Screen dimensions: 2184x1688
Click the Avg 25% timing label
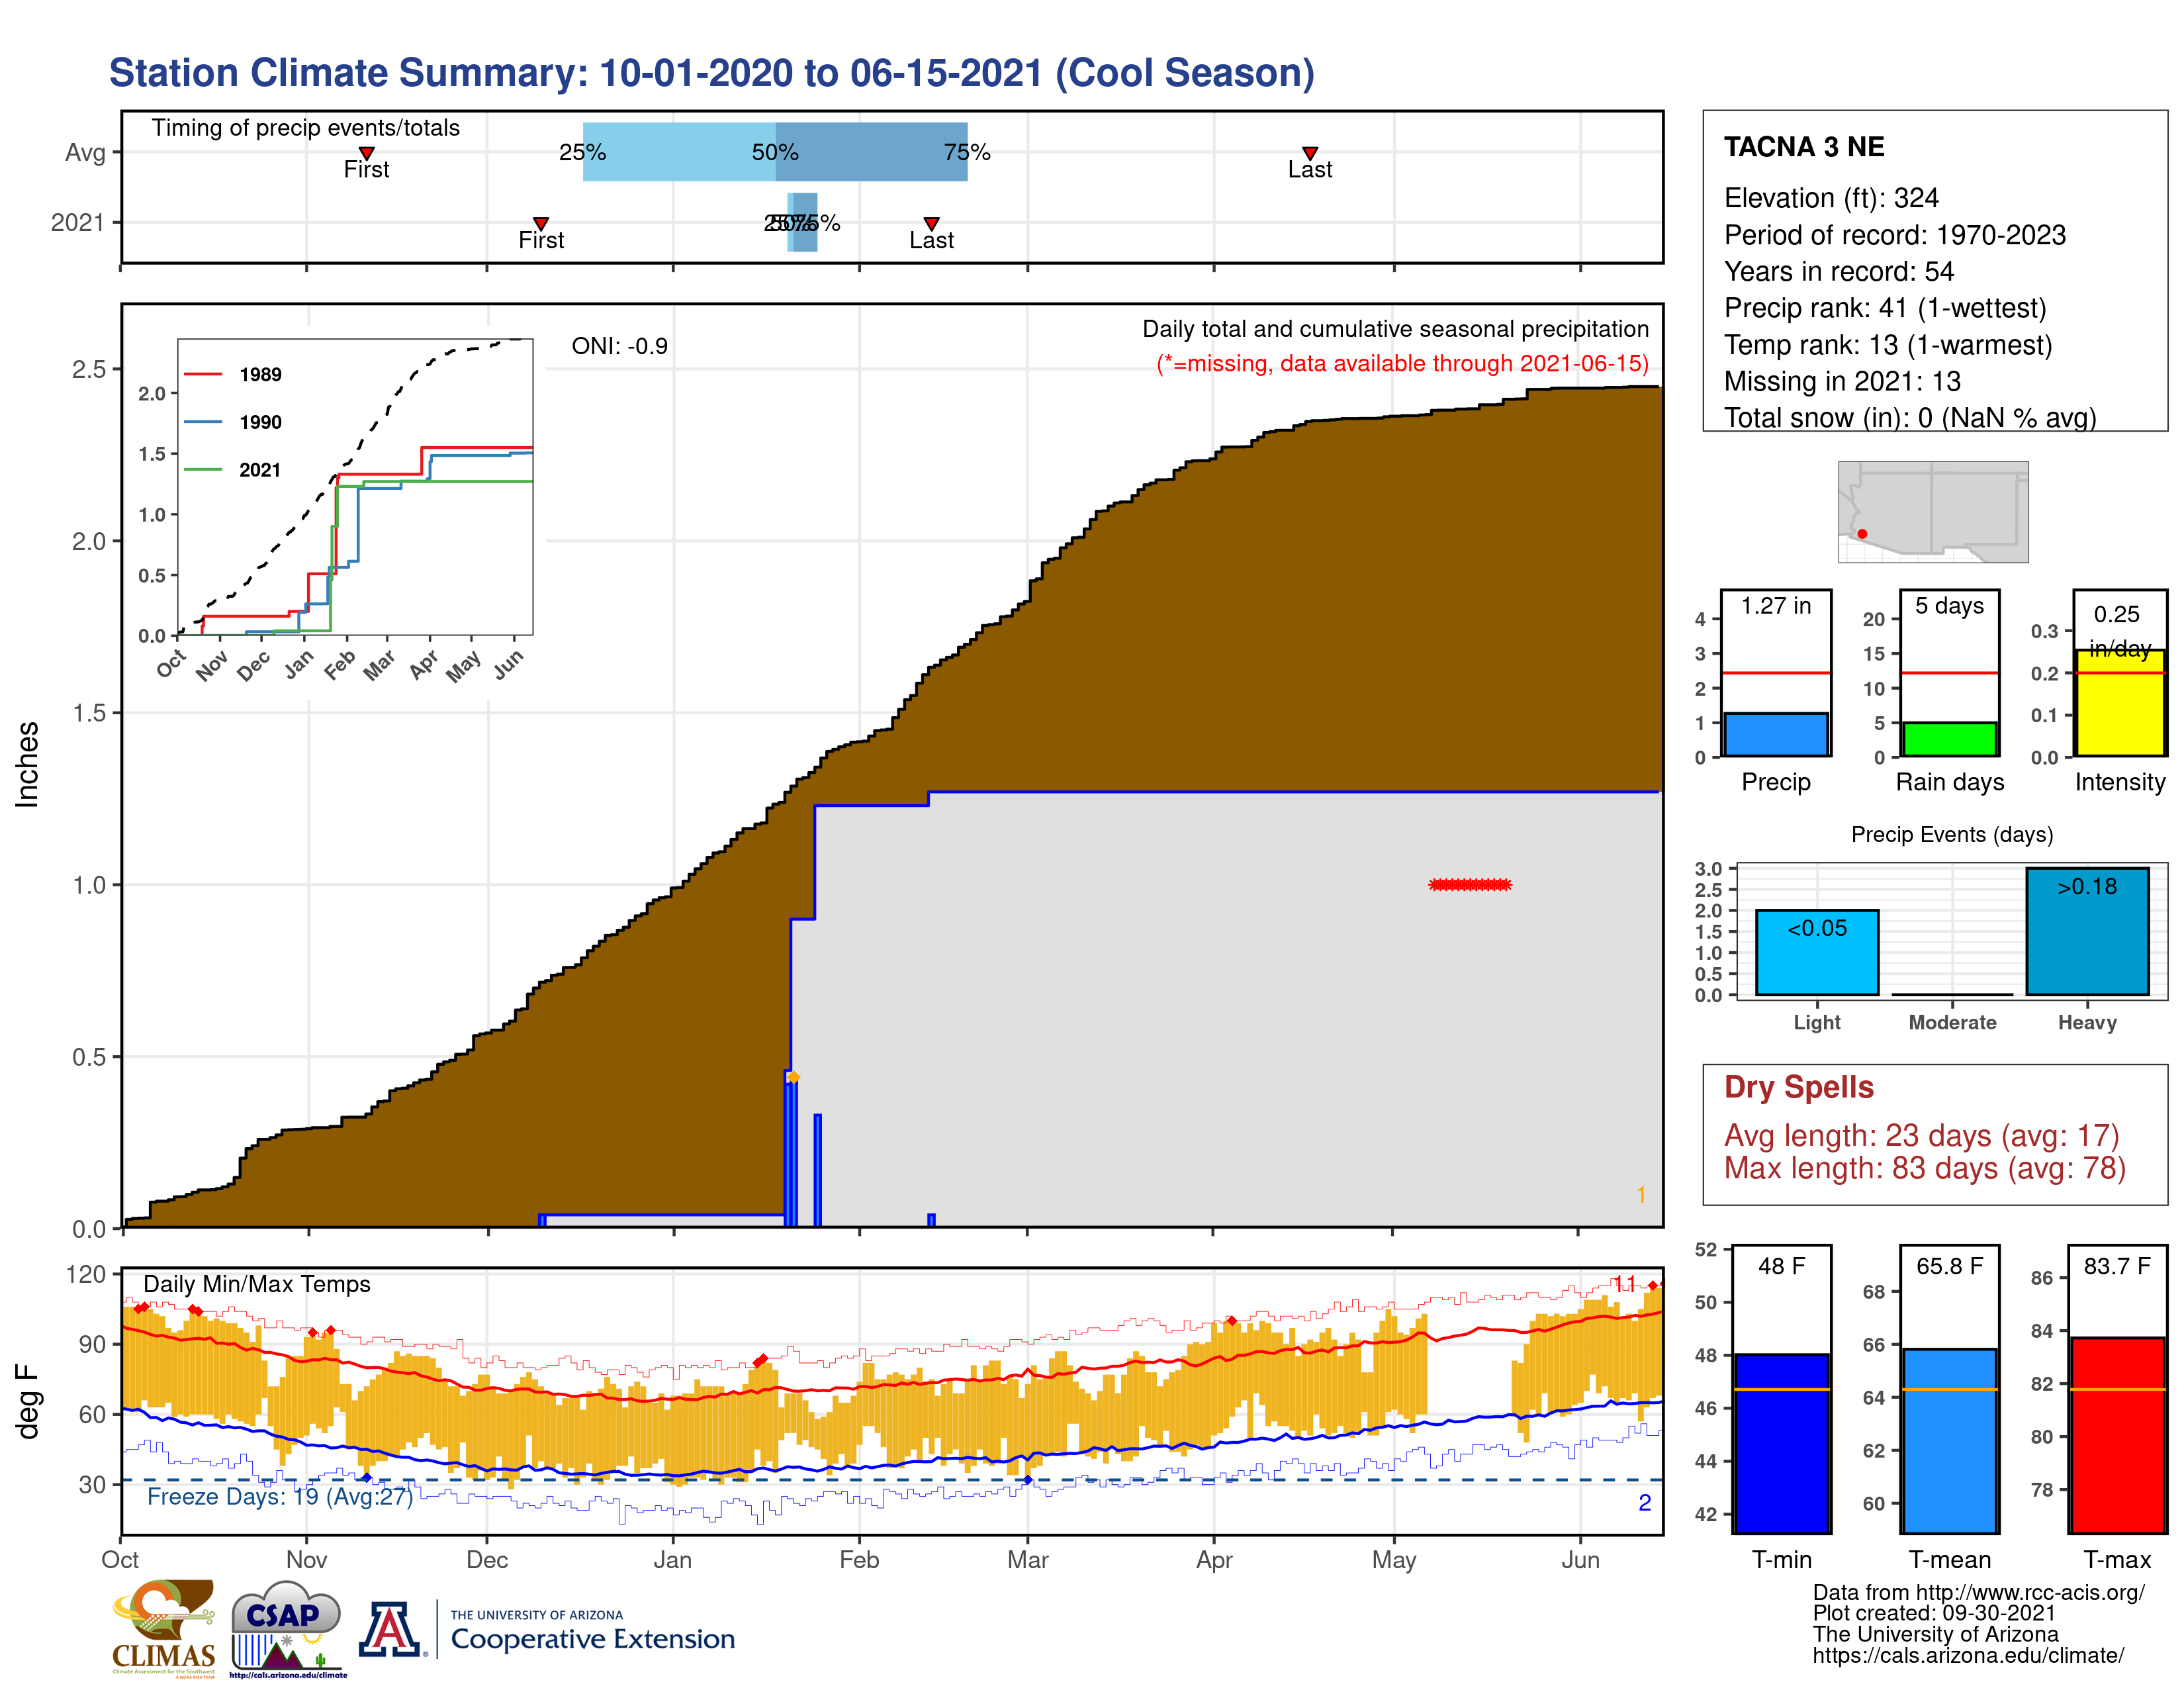(582, 152)
